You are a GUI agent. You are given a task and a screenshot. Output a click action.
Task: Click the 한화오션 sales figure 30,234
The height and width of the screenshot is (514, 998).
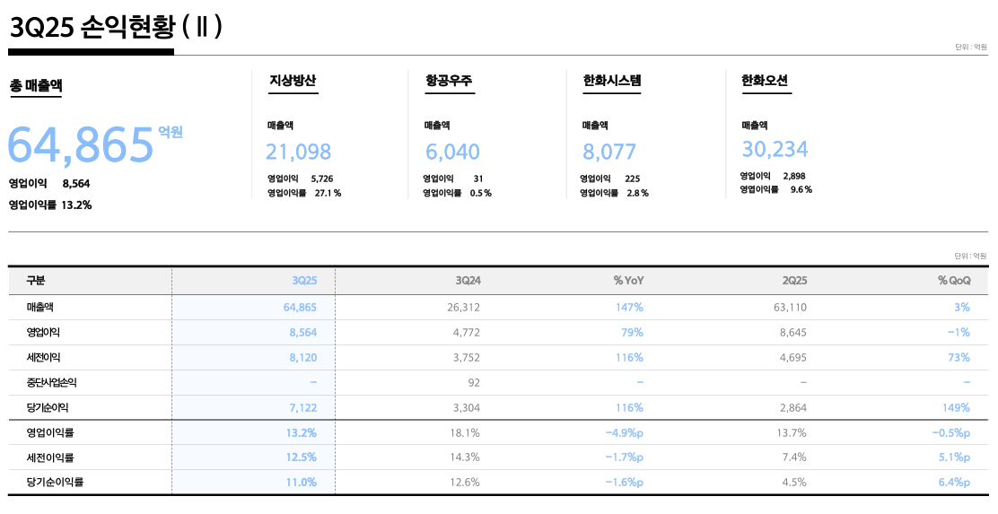pyautogui.click(x=775, y=149)
